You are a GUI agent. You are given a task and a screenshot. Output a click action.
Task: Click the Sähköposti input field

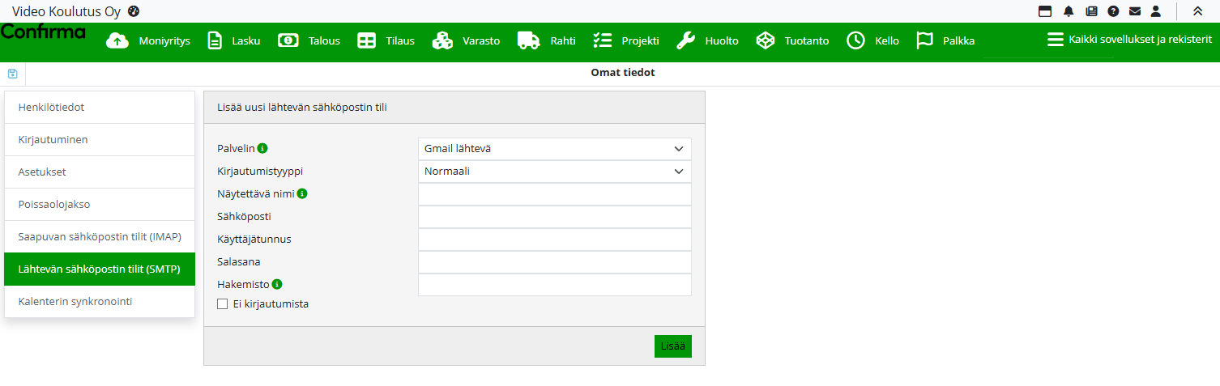(x=554, y=217)
